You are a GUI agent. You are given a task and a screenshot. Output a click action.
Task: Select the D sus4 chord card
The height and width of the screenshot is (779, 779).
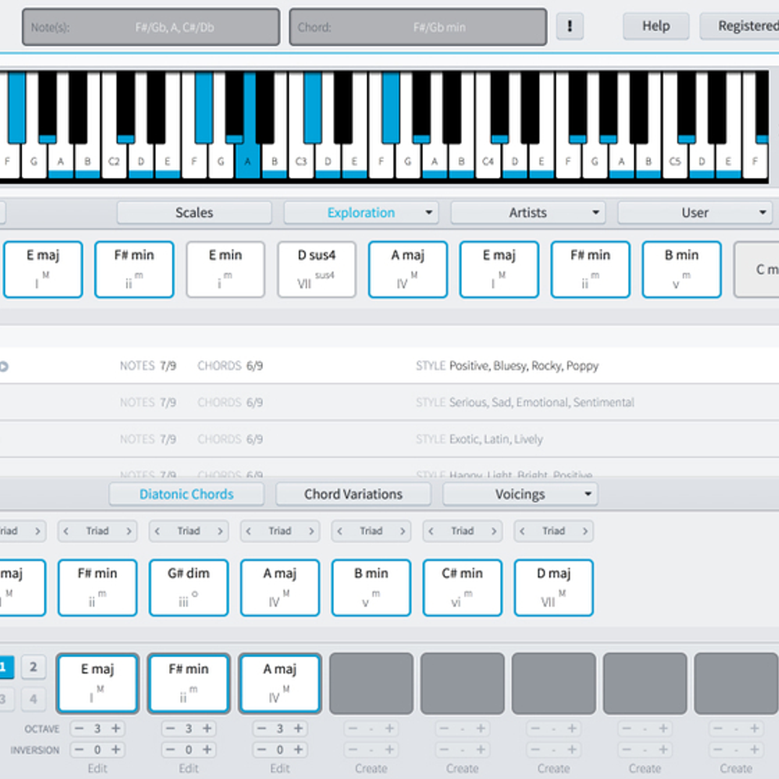coord(316,269)
